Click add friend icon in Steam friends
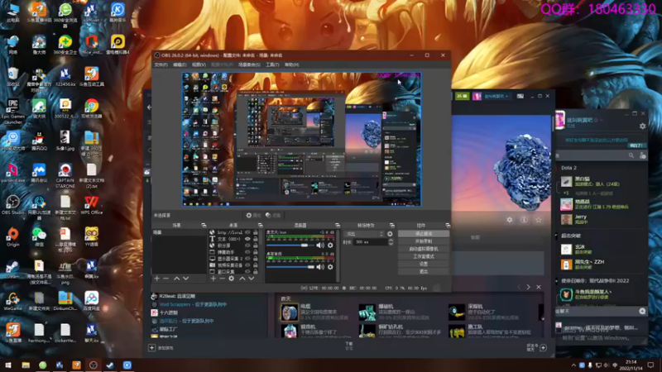Image resolution: width=662 pixels, height=372 pixels. [x=643, y=155]
